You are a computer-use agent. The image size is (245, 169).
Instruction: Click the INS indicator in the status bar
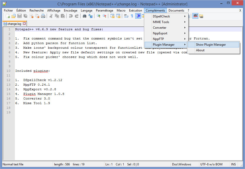point(233,164)
